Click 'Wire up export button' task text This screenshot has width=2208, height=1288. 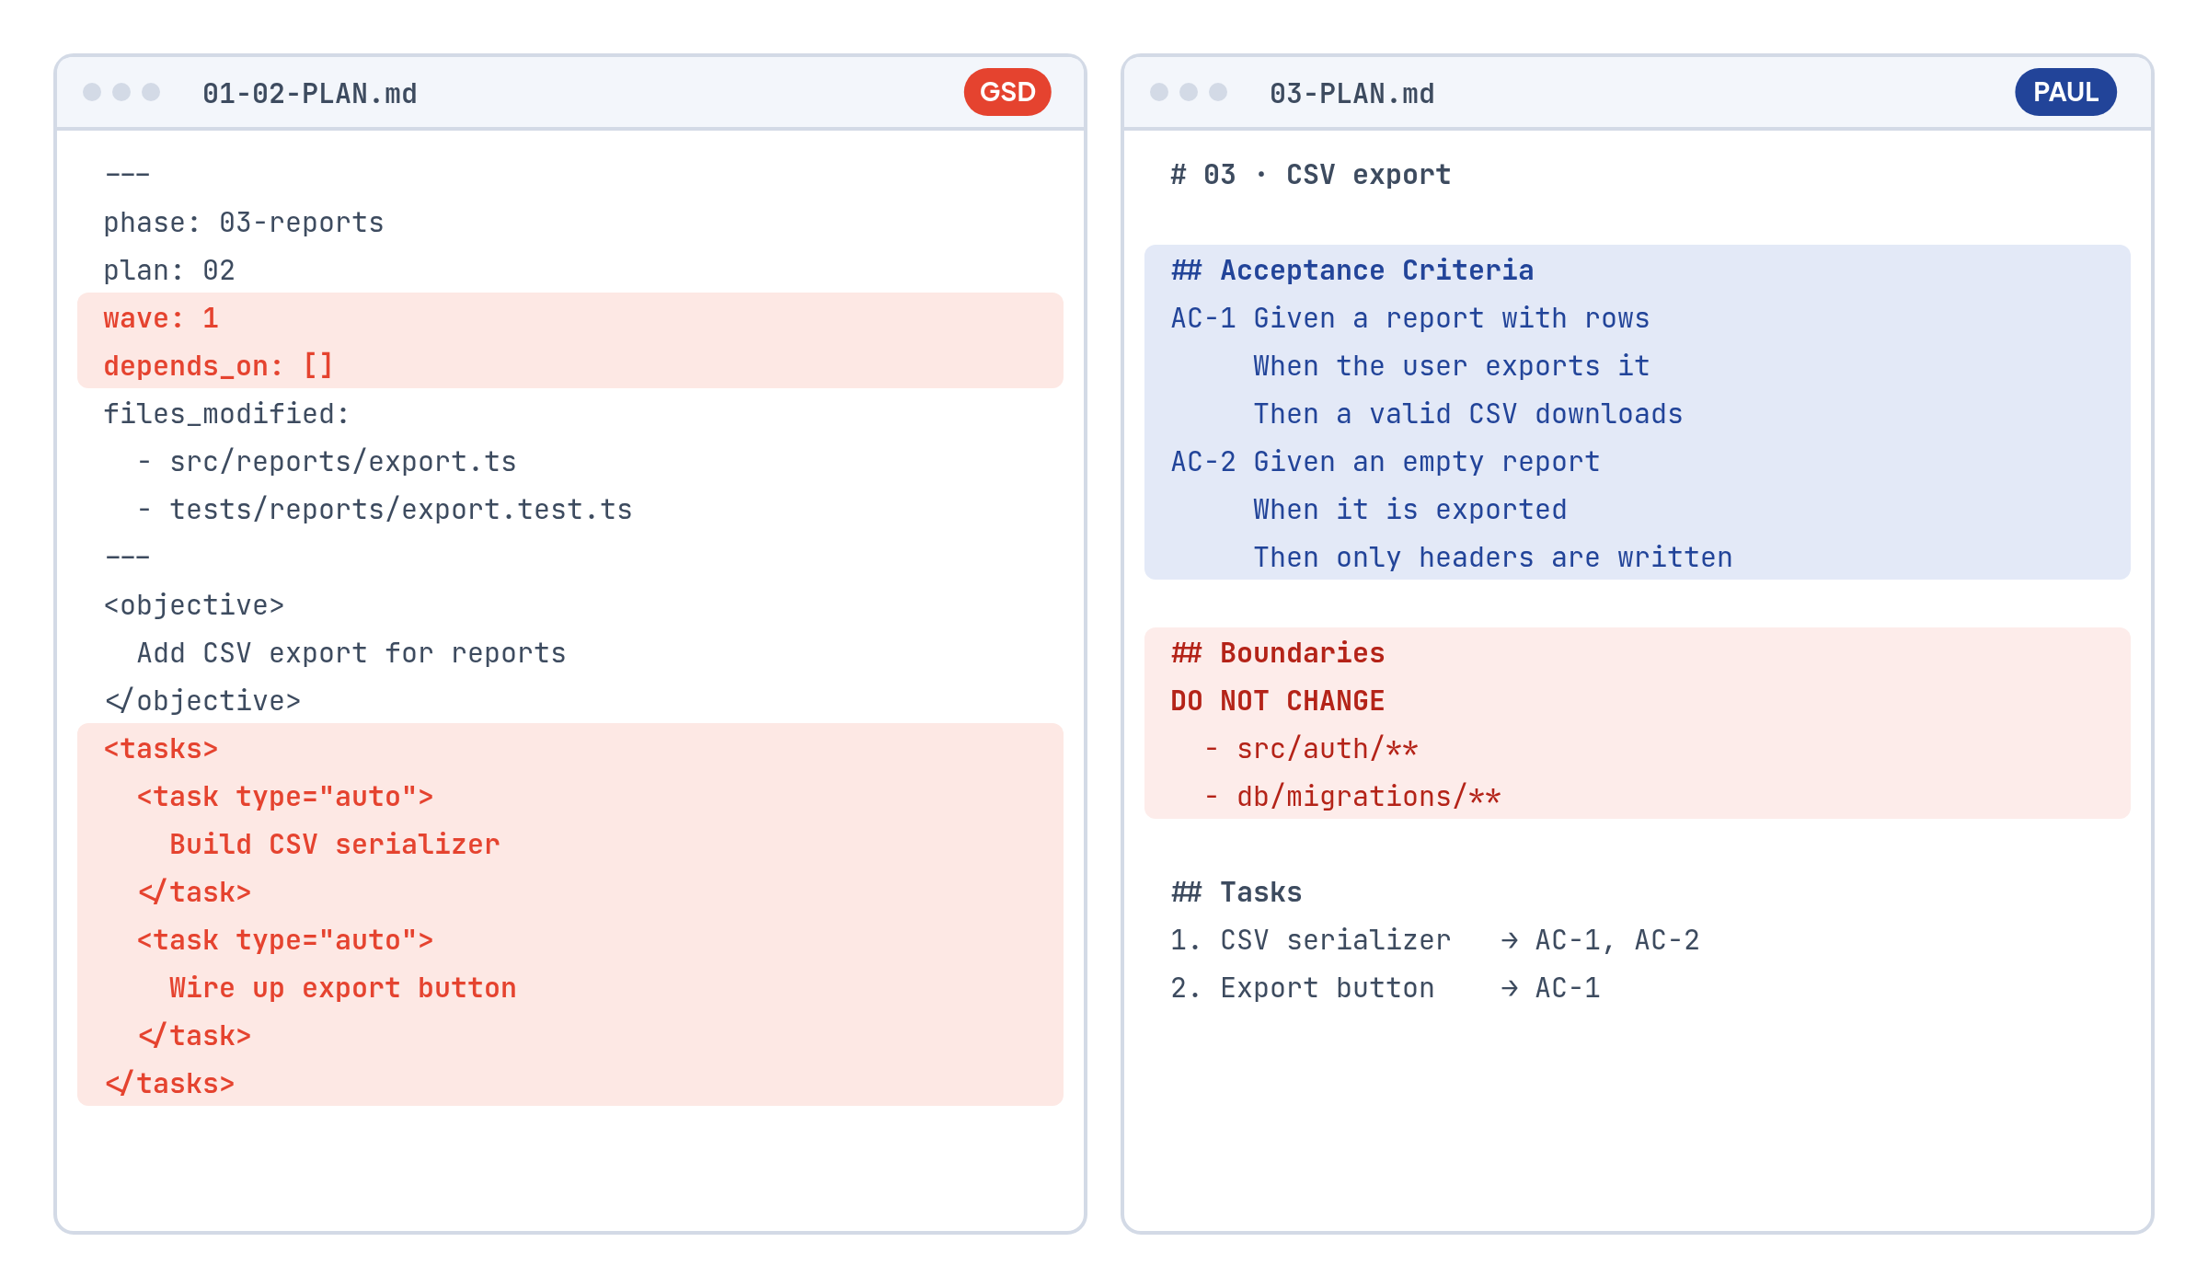pyautogui.click(x=343, y=988)
